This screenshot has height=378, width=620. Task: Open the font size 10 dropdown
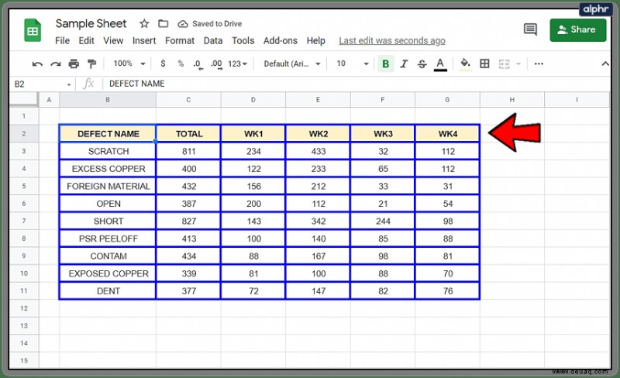coord(353,64)
